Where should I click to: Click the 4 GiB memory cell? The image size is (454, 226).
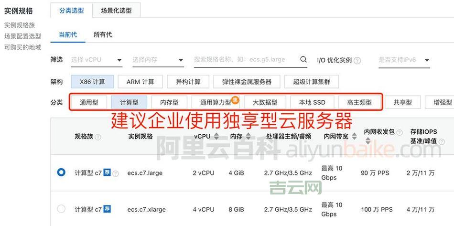[x=236, y=173]
